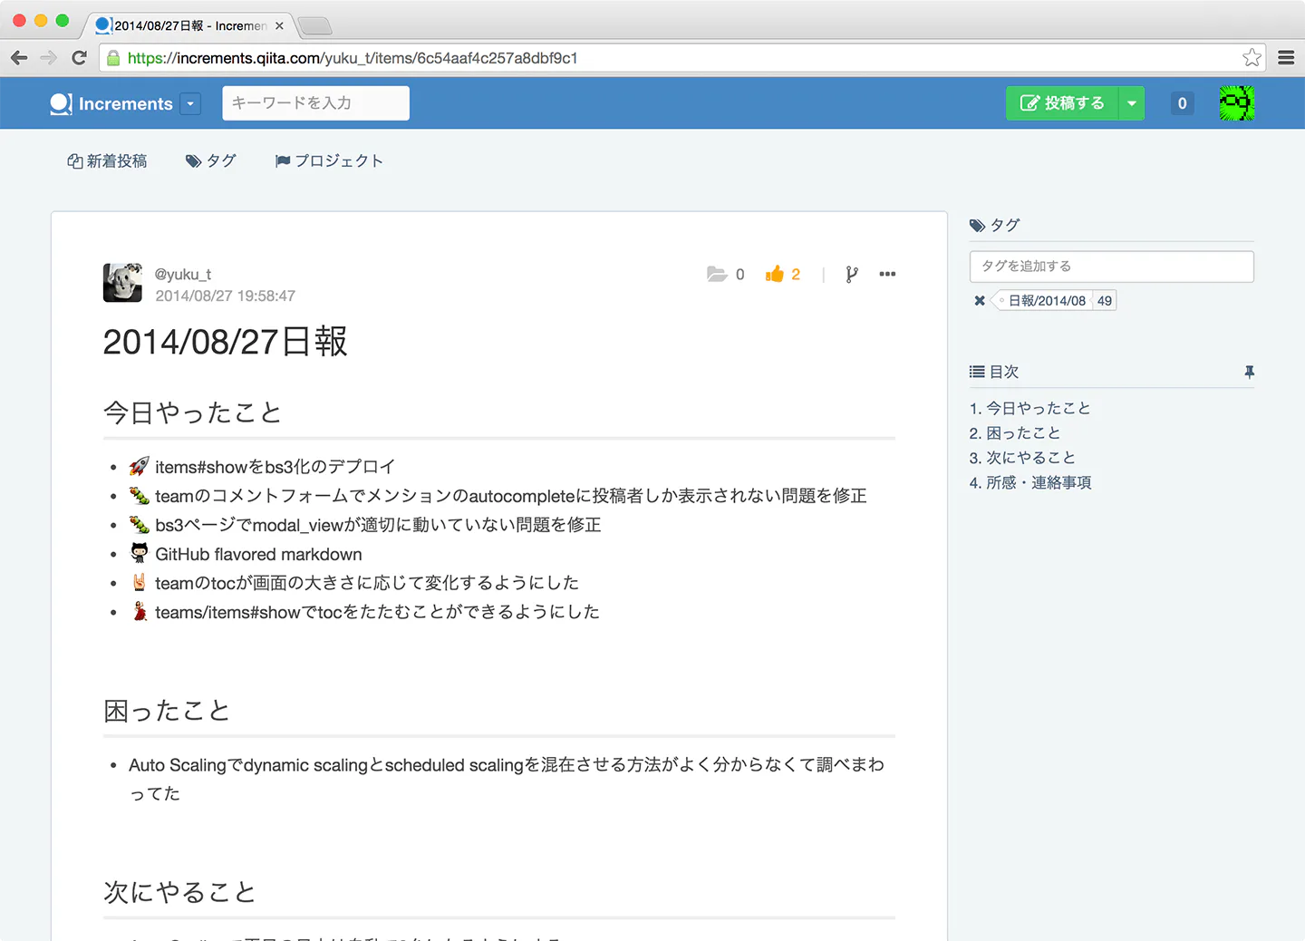Screen dimensions: 1305x941
Task: Toggle the table of contents pin
Action: point(1249,372)
